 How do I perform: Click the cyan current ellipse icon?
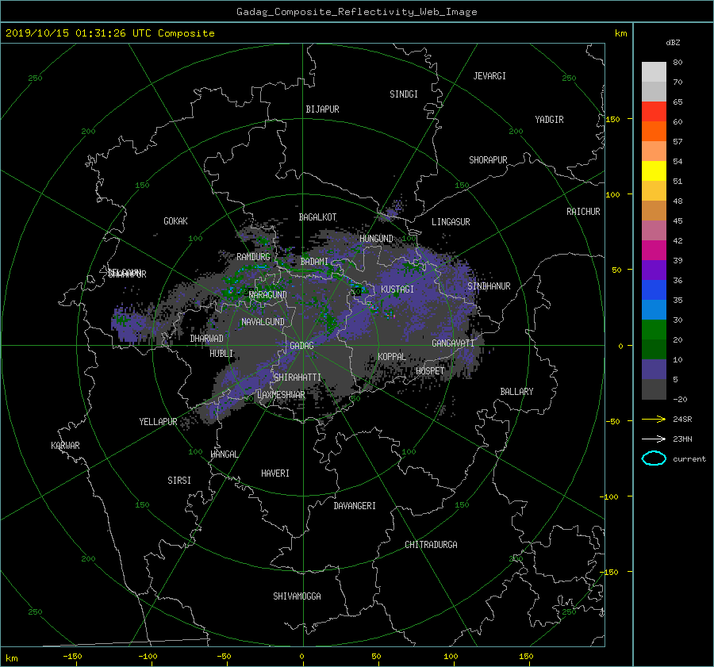[x=654, y=458]
